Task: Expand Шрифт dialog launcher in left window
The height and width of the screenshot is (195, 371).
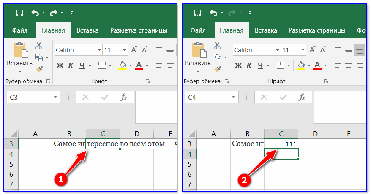Action: tap(147, 81)
